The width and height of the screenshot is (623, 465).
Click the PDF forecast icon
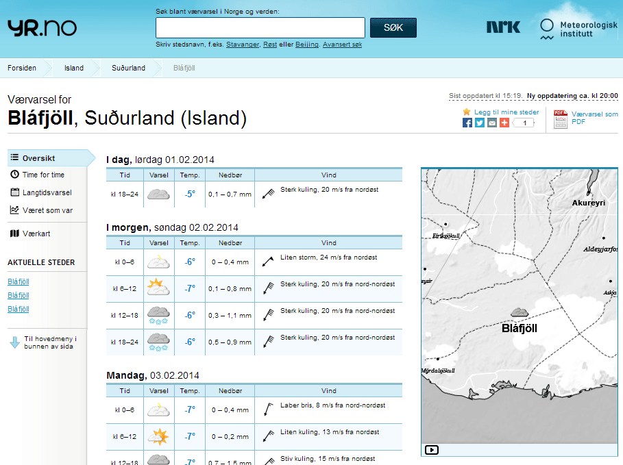point(561,119)
